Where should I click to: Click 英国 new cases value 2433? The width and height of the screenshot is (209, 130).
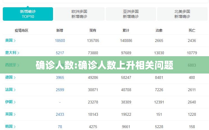pyautogui.click(x=60, y=114)
